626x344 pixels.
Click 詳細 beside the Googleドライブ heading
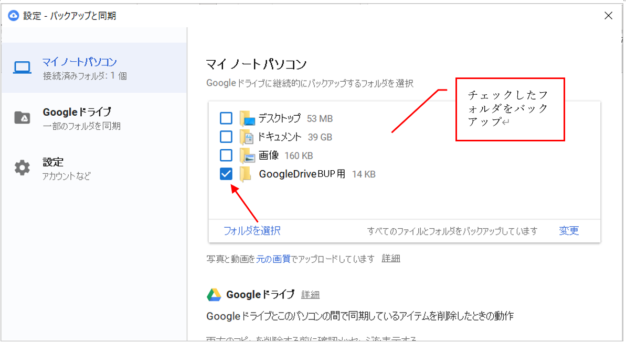click(310, 295)
